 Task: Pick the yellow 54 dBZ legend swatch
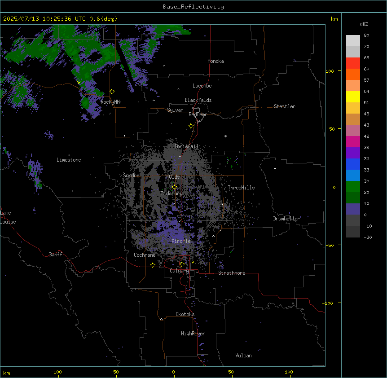click(353, 97)
